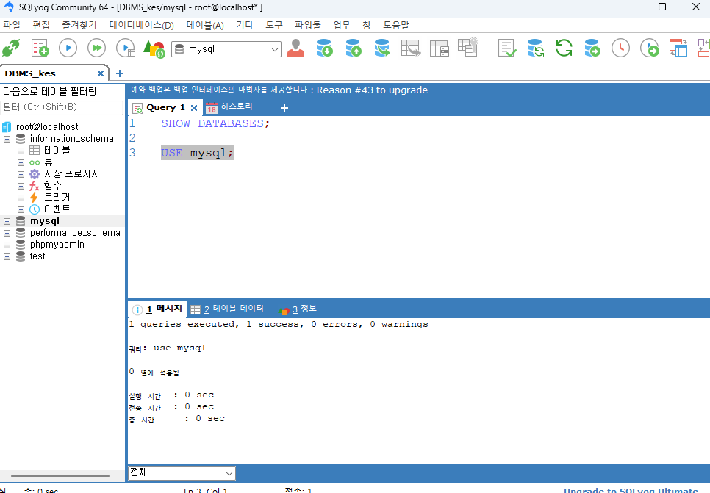Open the 도움말 menu
The height and width of the screenshot is (493, 710).
click(x=395, y=26)
